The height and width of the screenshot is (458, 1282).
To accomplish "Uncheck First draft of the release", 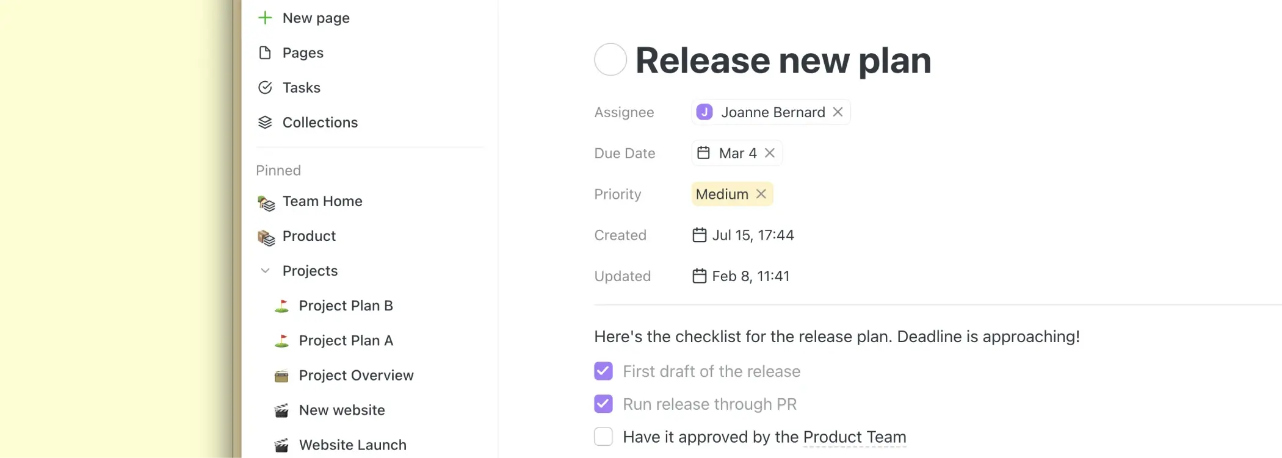I will click(603, 371).
